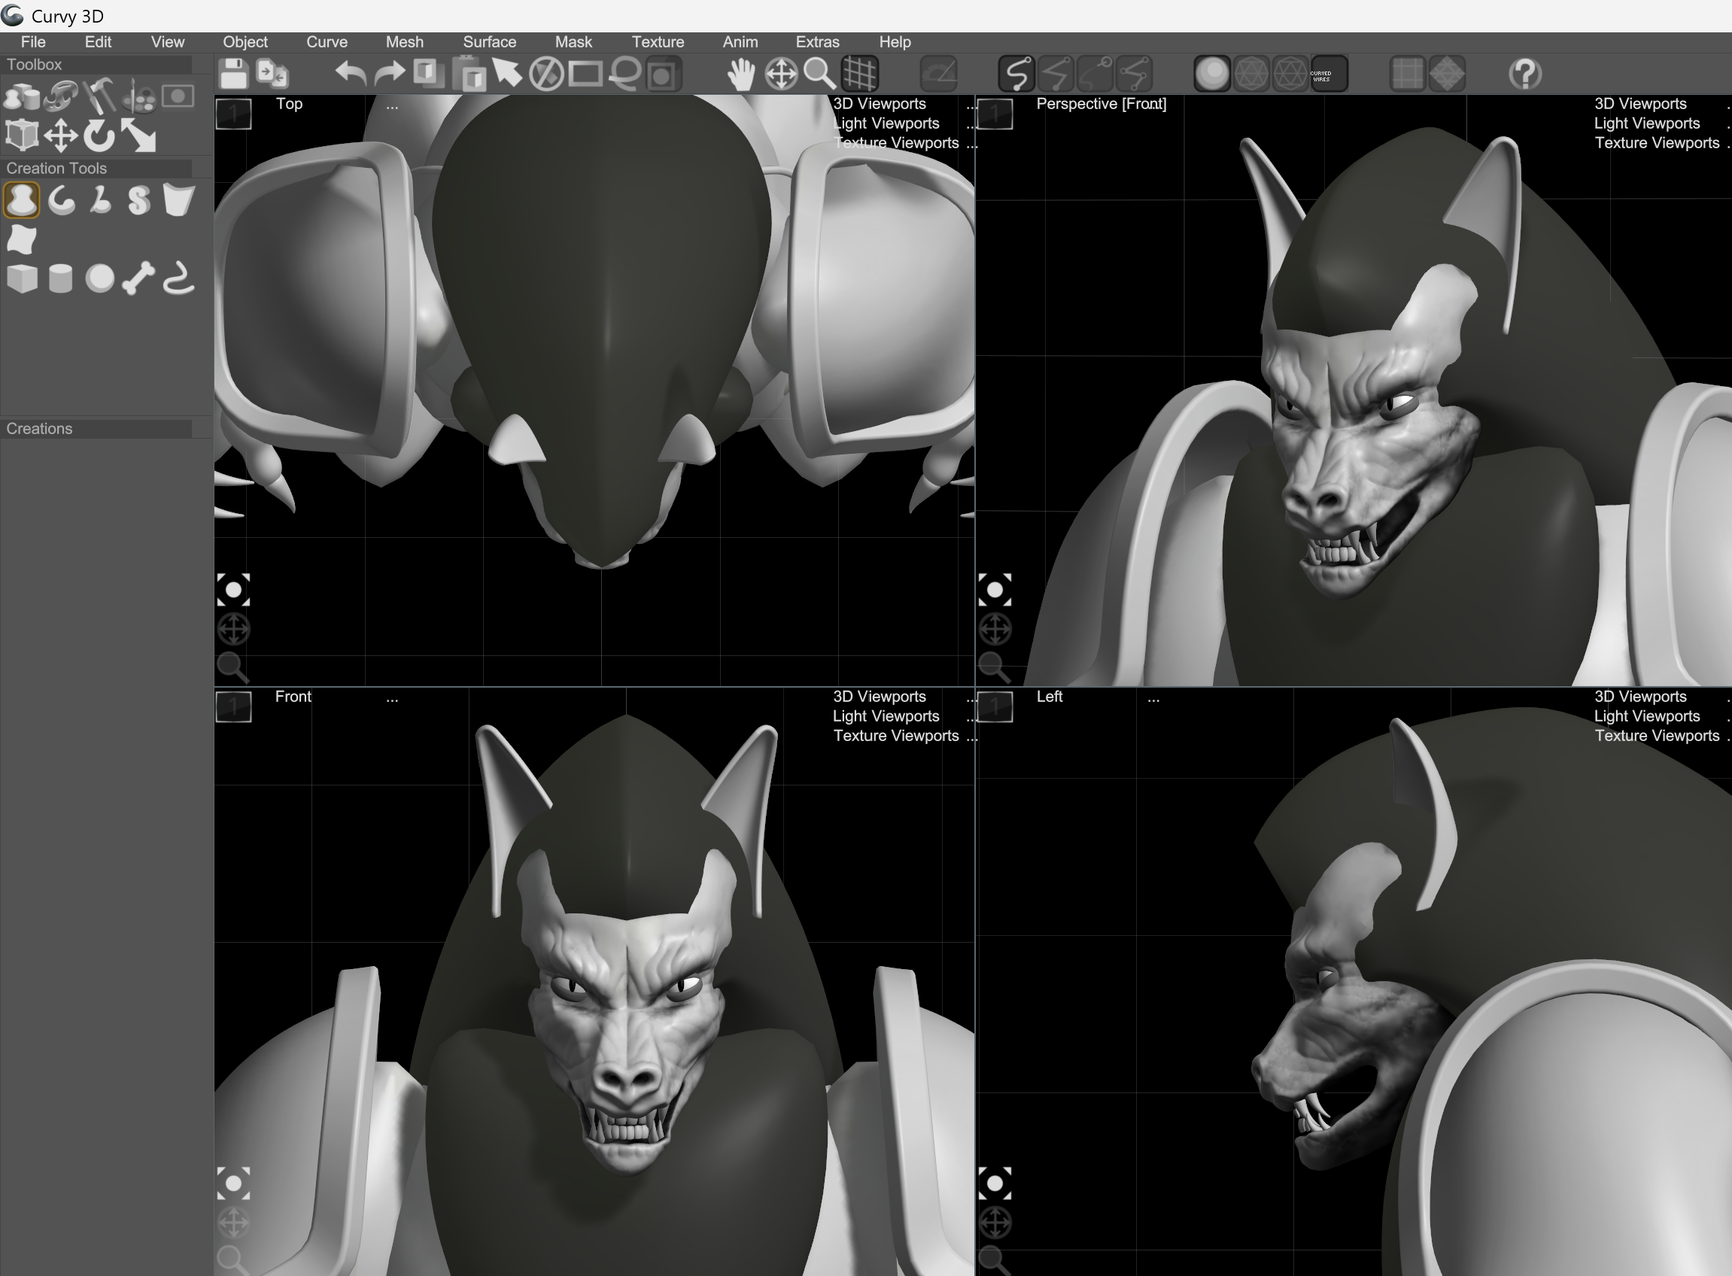Select the magnifier zoom tool in the toolbar
The height and width of the screenshot is (1276, 1732).
(819, 74)
